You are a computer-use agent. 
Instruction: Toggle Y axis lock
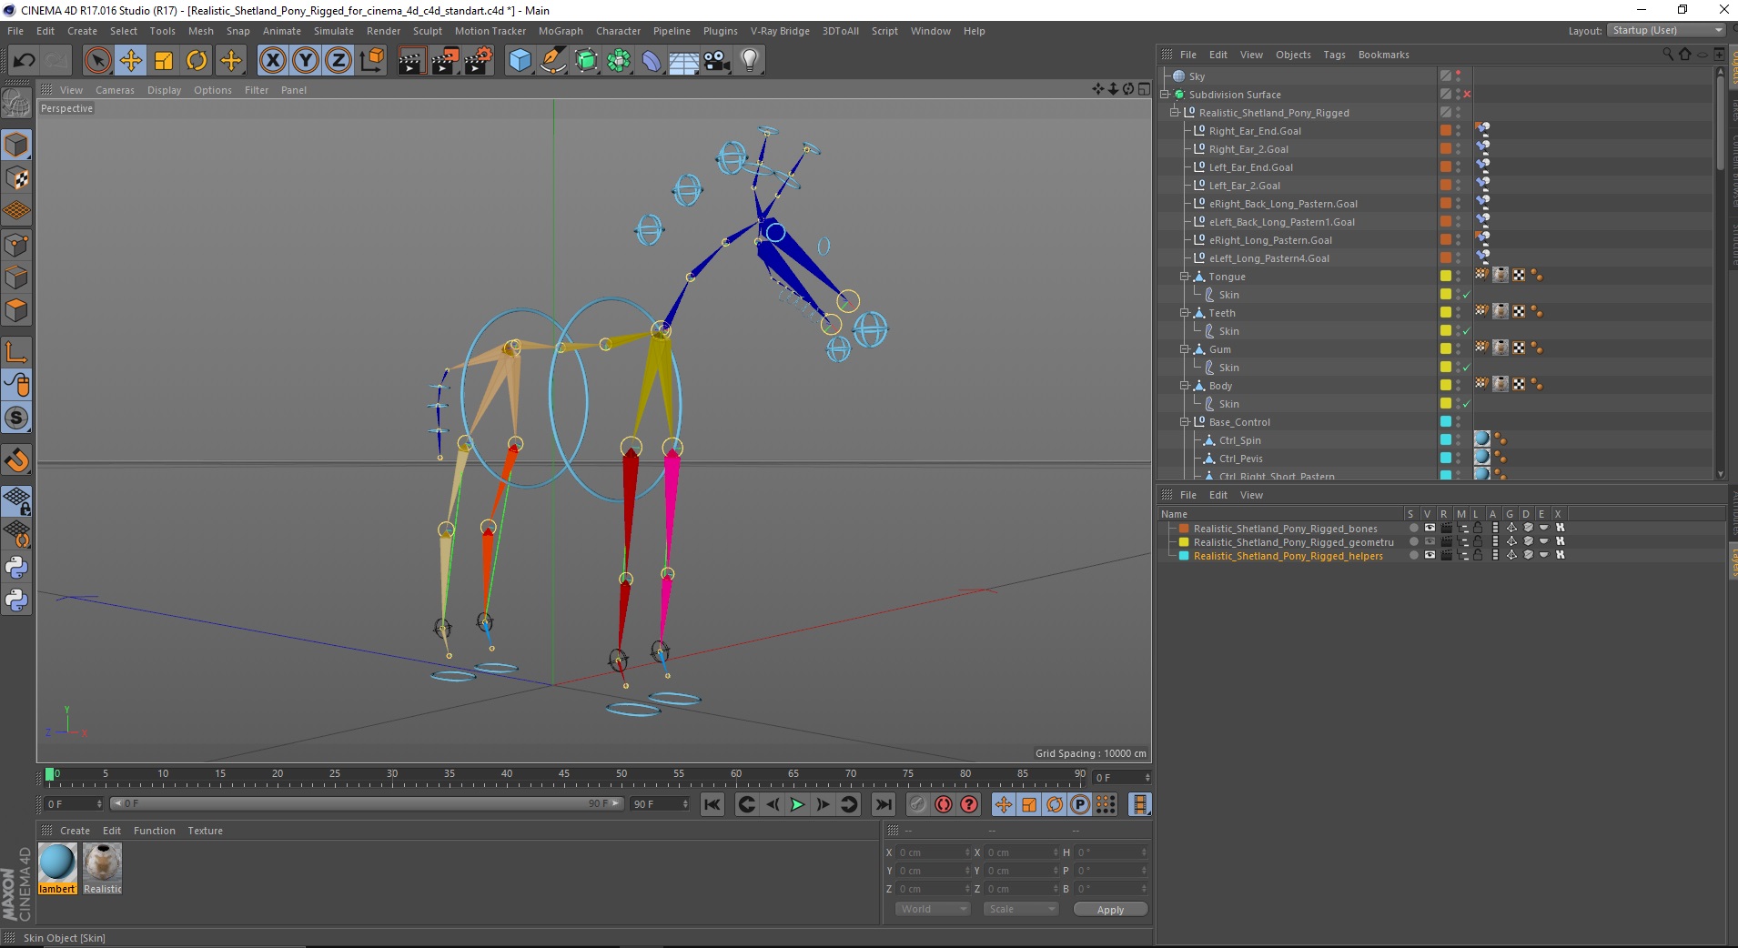point(306,61)
